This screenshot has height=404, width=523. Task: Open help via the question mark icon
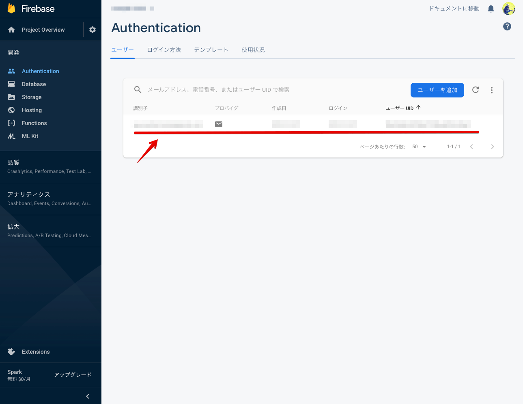[x=507, y=26]
